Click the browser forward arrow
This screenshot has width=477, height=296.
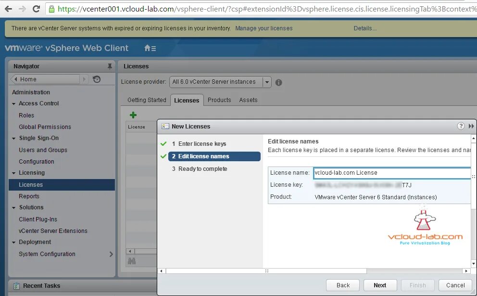pyautogui.click(x=22, y=9)
